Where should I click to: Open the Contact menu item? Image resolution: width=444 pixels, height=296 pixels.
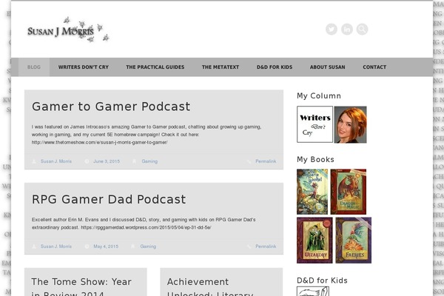point(374,67)
